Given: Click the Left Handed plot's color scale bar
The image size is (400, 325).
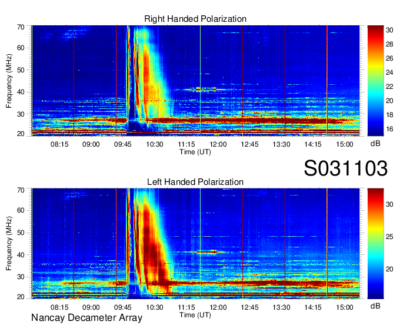Looking at the screenshot, I should tap(375, 244).
